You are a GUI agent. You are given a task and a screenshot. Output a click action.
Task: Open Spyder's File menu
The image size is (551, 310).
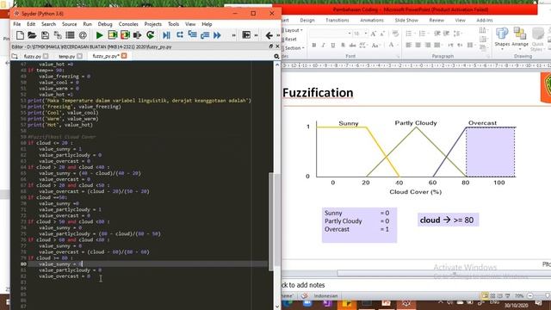(17, 24)
